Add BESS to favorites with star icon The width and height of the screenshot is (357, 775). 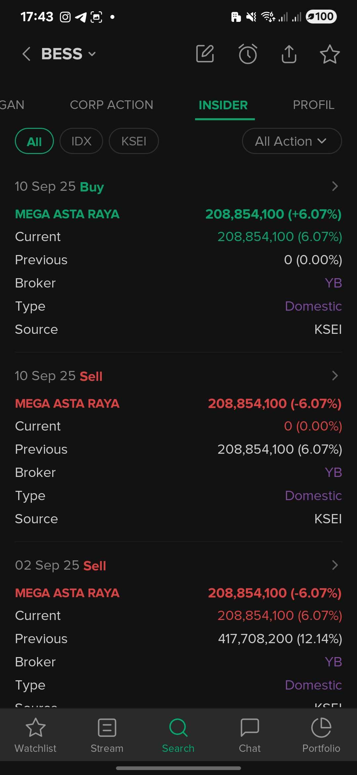point(330,54)
